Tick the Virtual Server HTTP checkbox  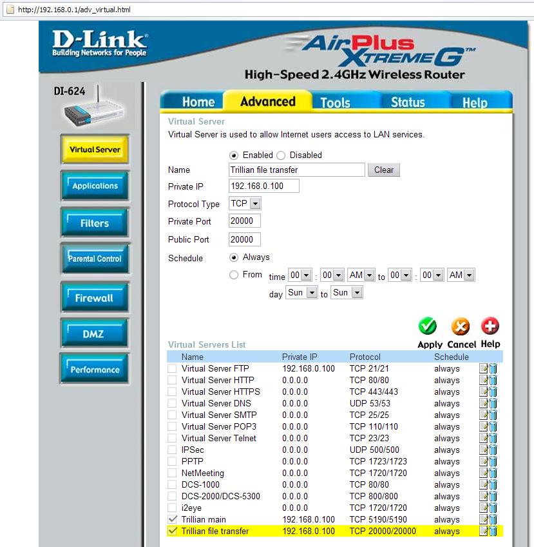click(x=172, y=380)
